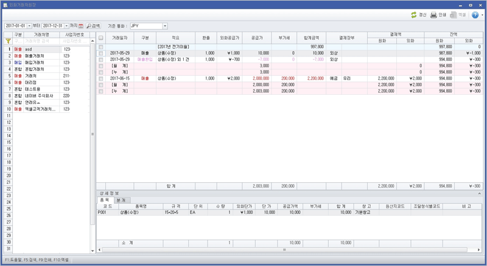Open the start date 2017-01-01 dropdown
This screenshot has height=266, width=487.
[29, 26]
